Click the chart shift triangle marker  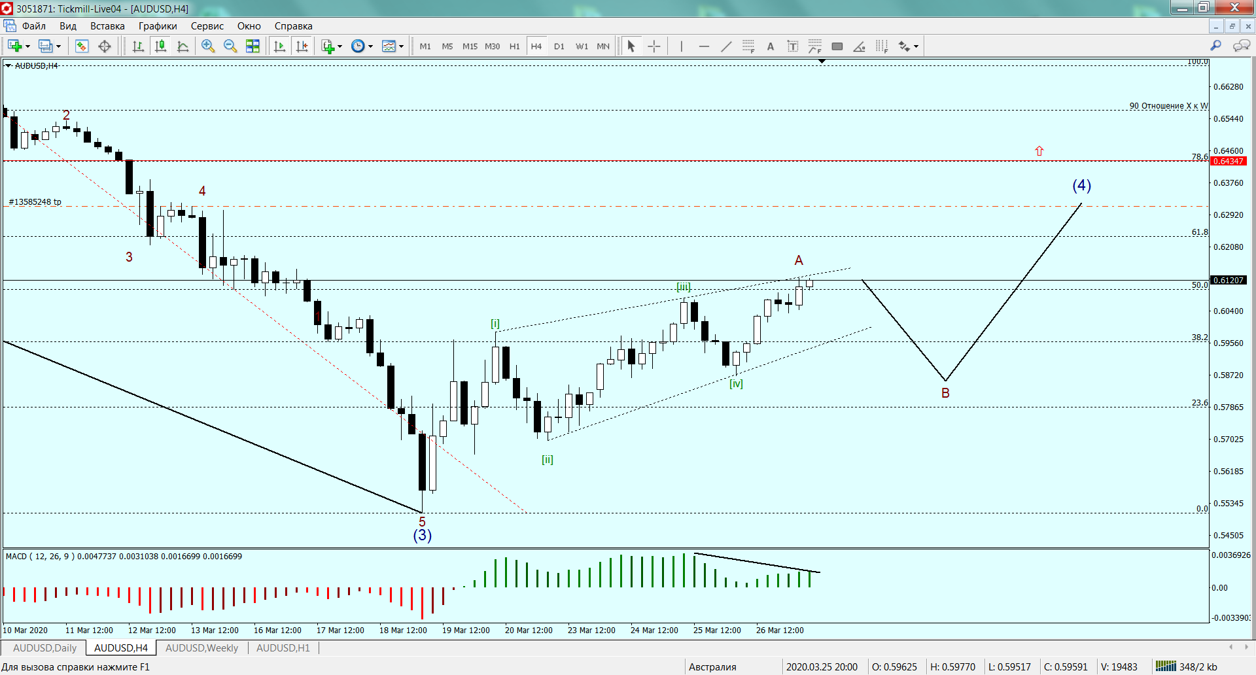click(x=822, y=61)
